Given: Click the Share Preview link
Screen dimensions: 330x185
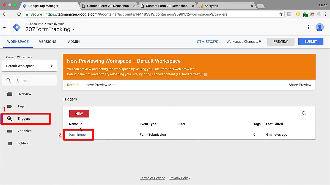Looking at the screenshot, I should coord(300,85).
